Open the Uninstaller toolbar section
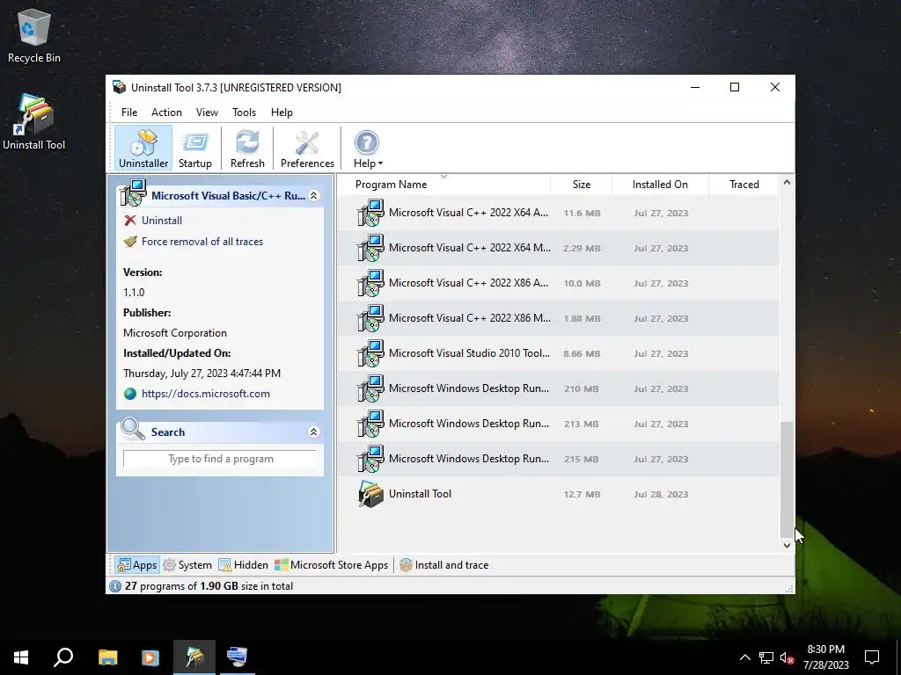Image resolution: width=901 pixels, height=675 pixels. coord(143,148)
